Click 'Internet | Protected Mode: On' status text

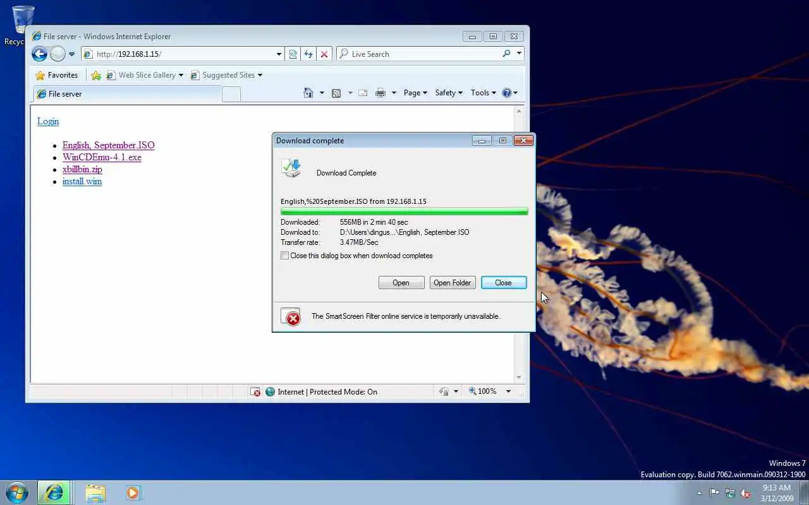(x=327, y=392)
